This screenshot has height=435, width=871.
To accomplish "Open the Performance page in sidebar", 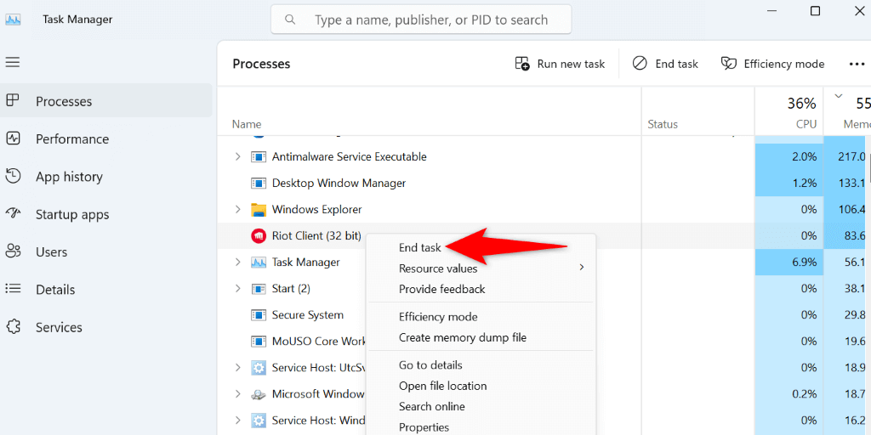I will 71,139.
